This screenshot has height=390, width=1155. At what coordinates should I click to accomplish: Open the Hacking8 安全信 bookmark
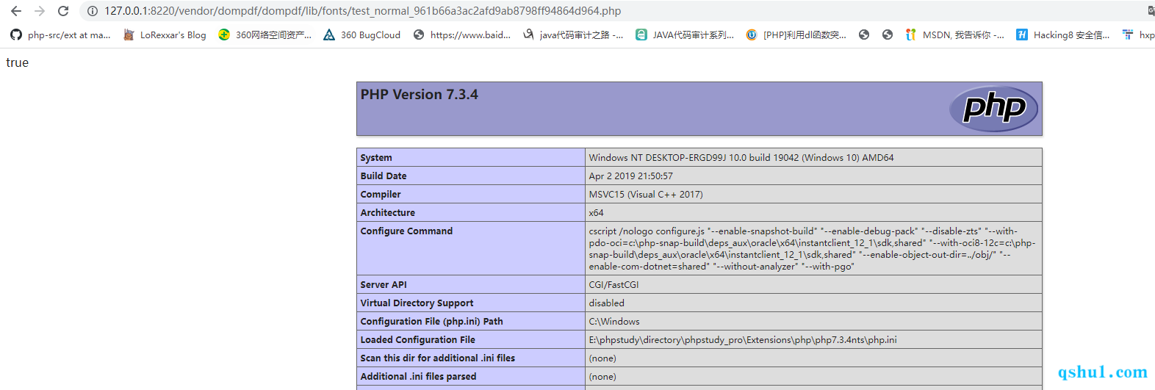(x=1062, y=35)
